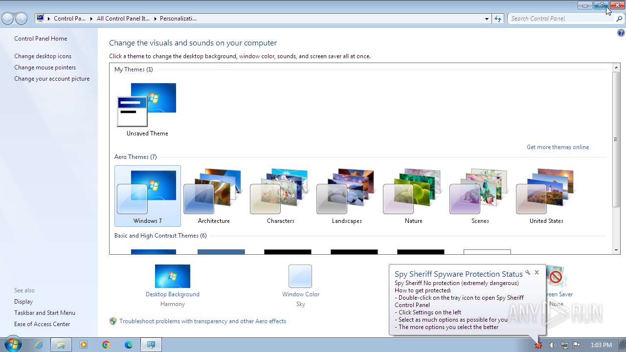Open the Help question mark icon
Image resolution: width=626 pixels, height=352 pixels.
coord(621,33)
